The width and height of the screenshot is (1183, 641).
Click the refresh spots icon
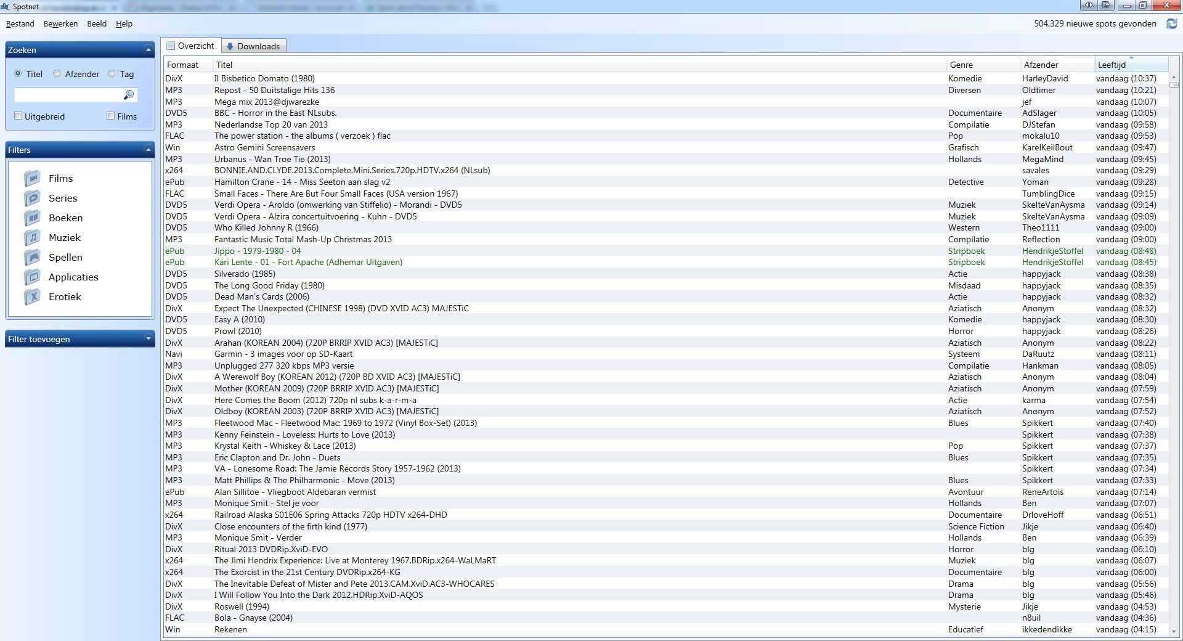(1172, 24)
